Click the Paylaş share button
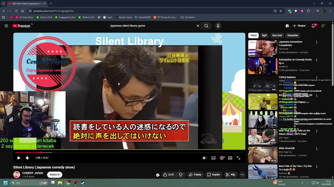Viewport: 334px width, 187px height. pyautogui.click(x=195, y=175)
